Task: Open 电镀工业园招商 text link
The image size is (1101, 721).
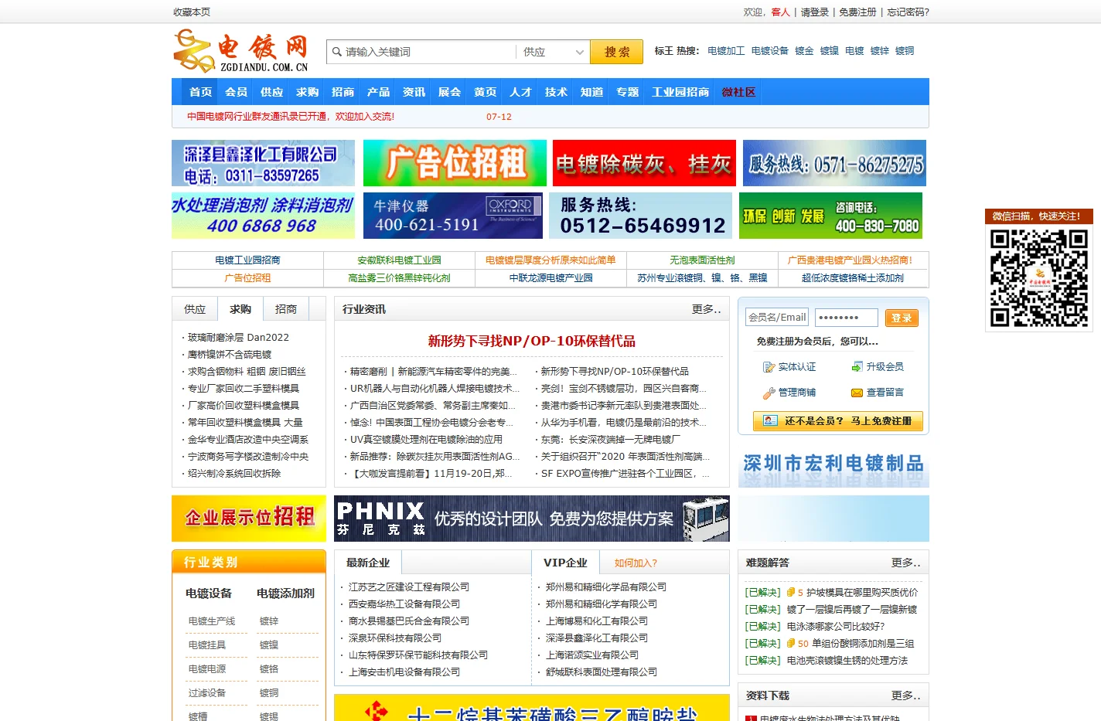Action: pyautogui.click(x=247, y=260)
